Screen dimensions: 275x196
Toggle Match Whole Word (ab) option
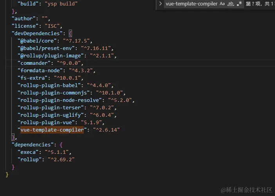(x=231, y=4)
